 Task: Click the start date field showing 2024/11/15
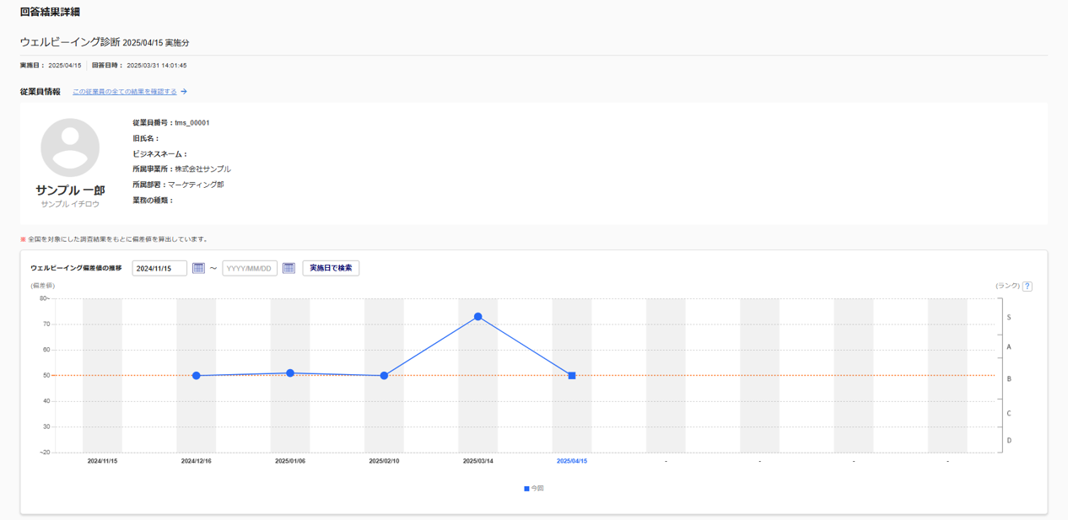point(159,268)
